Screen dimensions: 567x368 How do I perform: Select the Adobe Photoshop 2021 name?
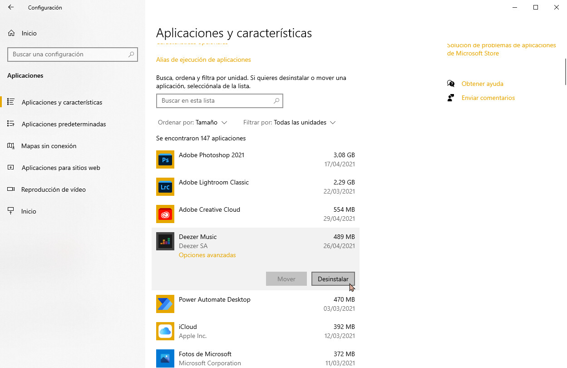tap(212, 155)
